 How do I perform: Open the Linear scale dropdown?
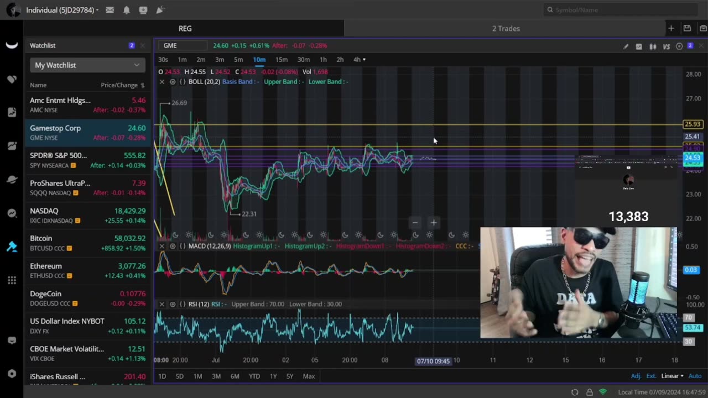pos(672,376)
